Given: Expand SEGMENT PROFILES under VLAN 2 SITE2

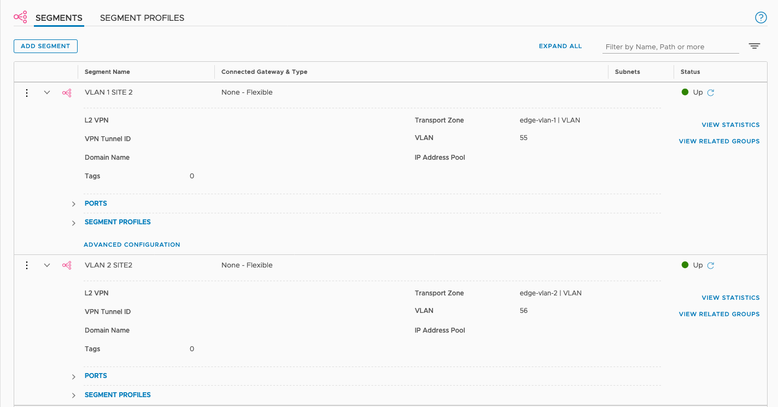Looking at the screenshot, I should click(x=74, y=395).
